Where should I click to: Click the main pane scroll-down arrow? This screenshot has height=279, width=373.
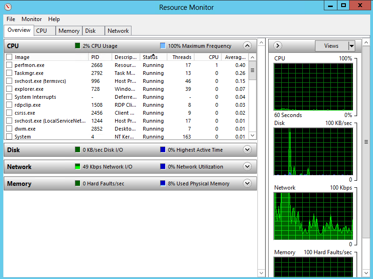[x=262, y=273]
